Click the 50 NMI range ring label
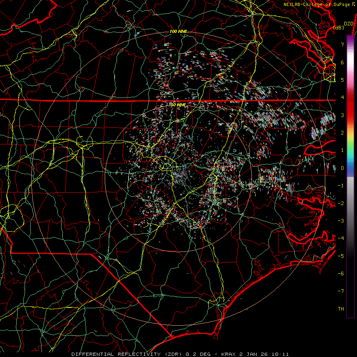 (178, 105)
